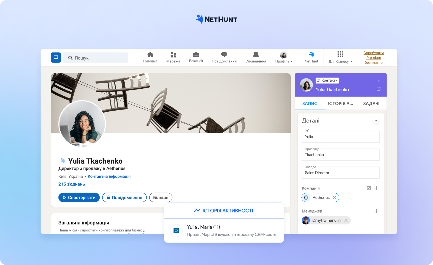This screenshot has width=433, height=265.
Task: Open the Yulia, Maria (11) conversation
Action: (x=224, y=231)
